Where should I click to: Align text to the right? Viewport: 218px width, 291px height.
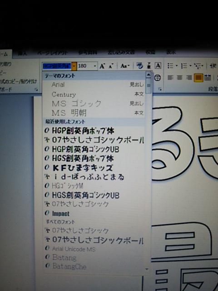tap(189, 77)
